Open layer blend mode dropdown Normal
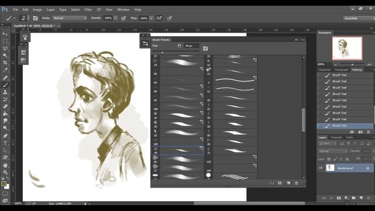 pyautogui.click(x=333, y=151)
